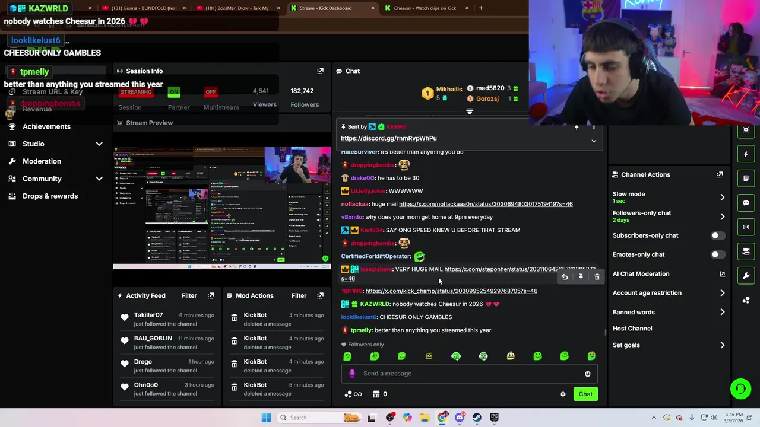
Task: Open Account age restriction chevron
Action: [x=722, y=293]
